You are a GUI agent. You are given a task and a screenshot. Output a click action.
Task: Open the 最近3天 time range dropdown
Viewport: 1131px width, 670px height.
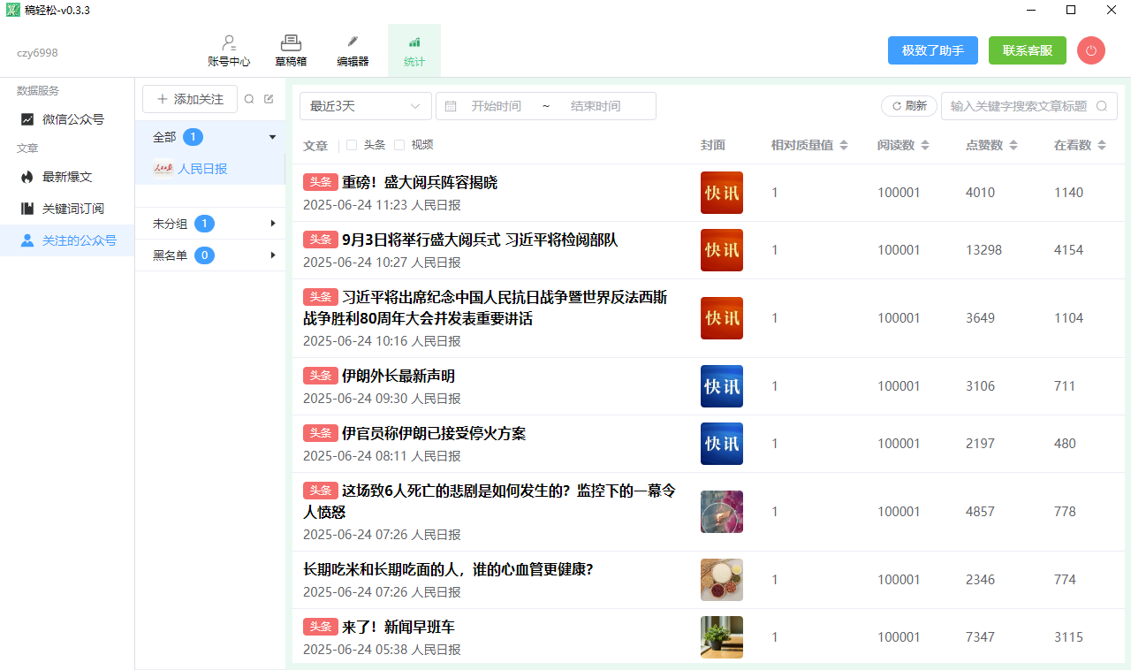point(366,106)
